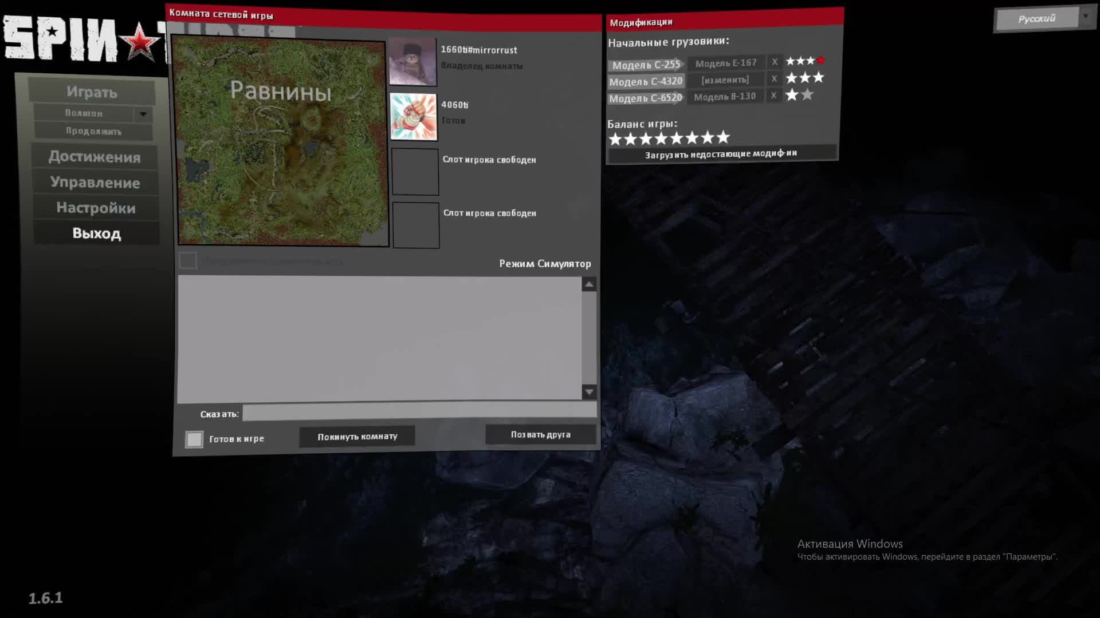Remove the Модель E-167 truck replacement with X

click(x=775, y=62)
